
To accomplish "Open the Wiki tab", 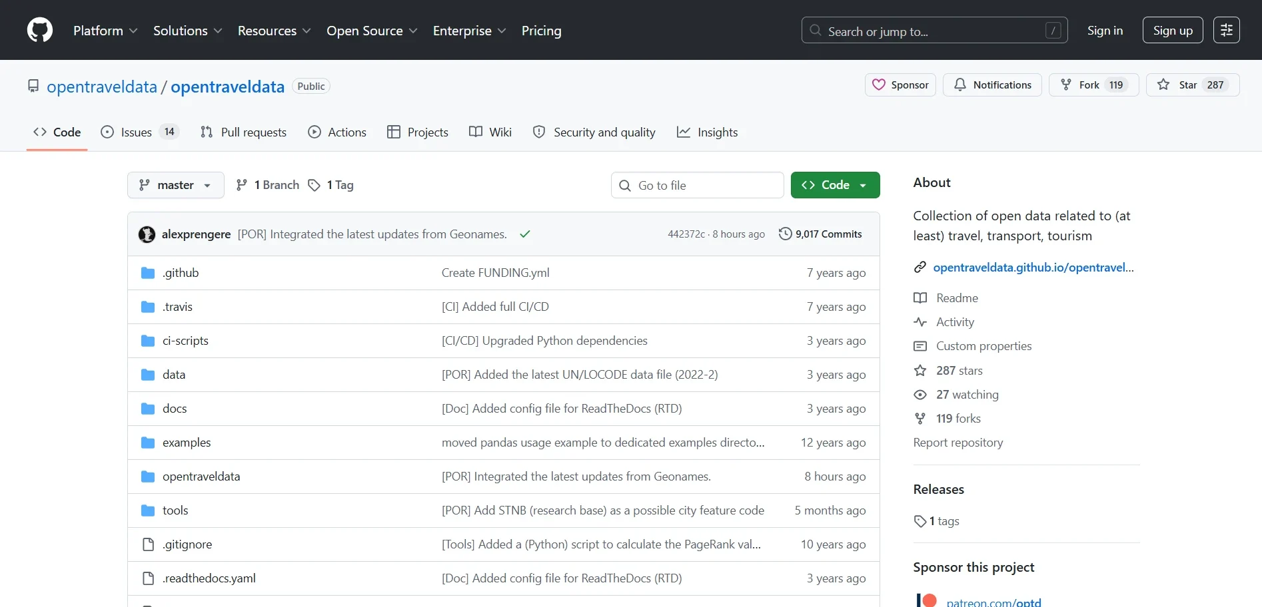I will (x=490, y=132).
